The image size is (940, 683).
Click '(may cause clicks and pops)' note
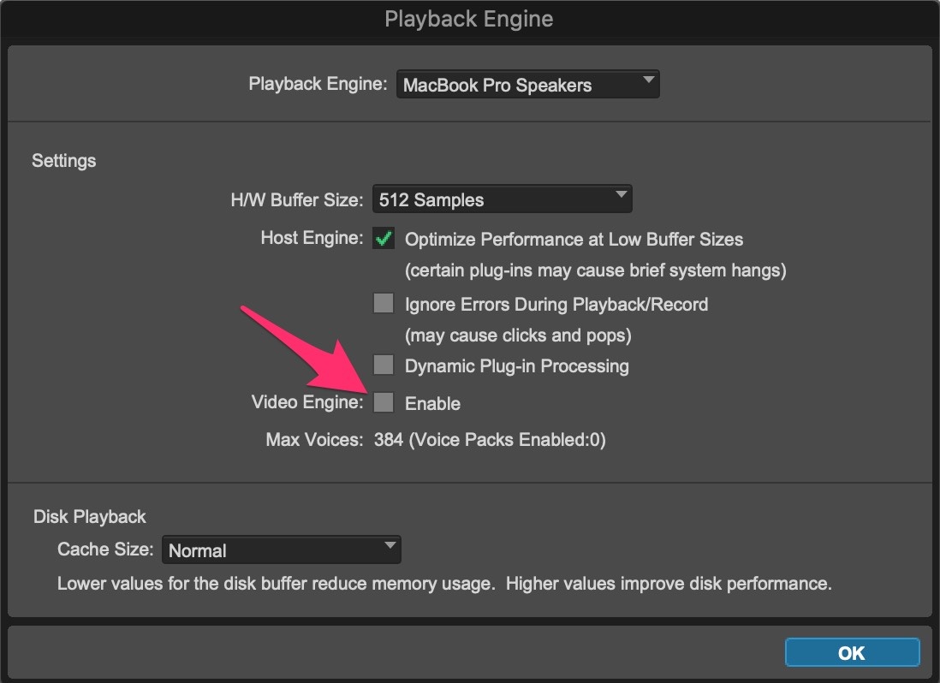pos(518,336)
